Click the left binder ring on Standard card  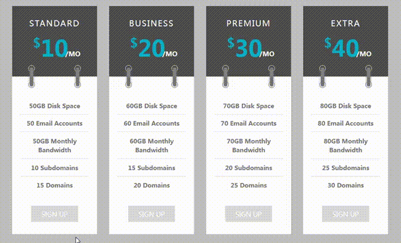pyautogui.click(x=31, y=76)
